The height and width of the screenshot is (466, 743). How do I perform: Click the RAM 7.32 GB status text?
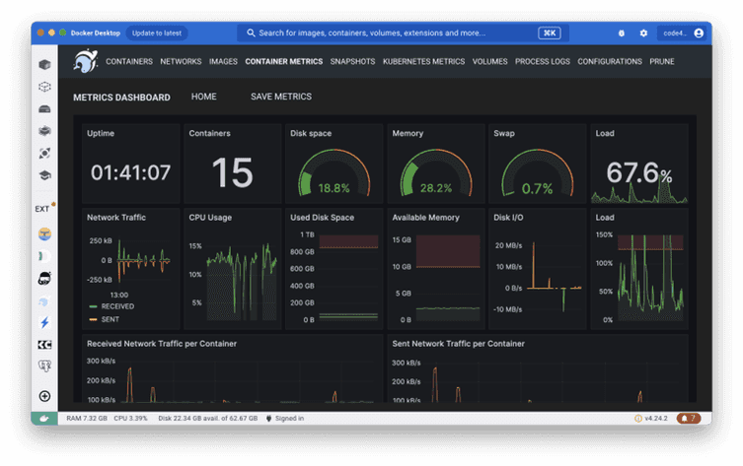[87, 418]
